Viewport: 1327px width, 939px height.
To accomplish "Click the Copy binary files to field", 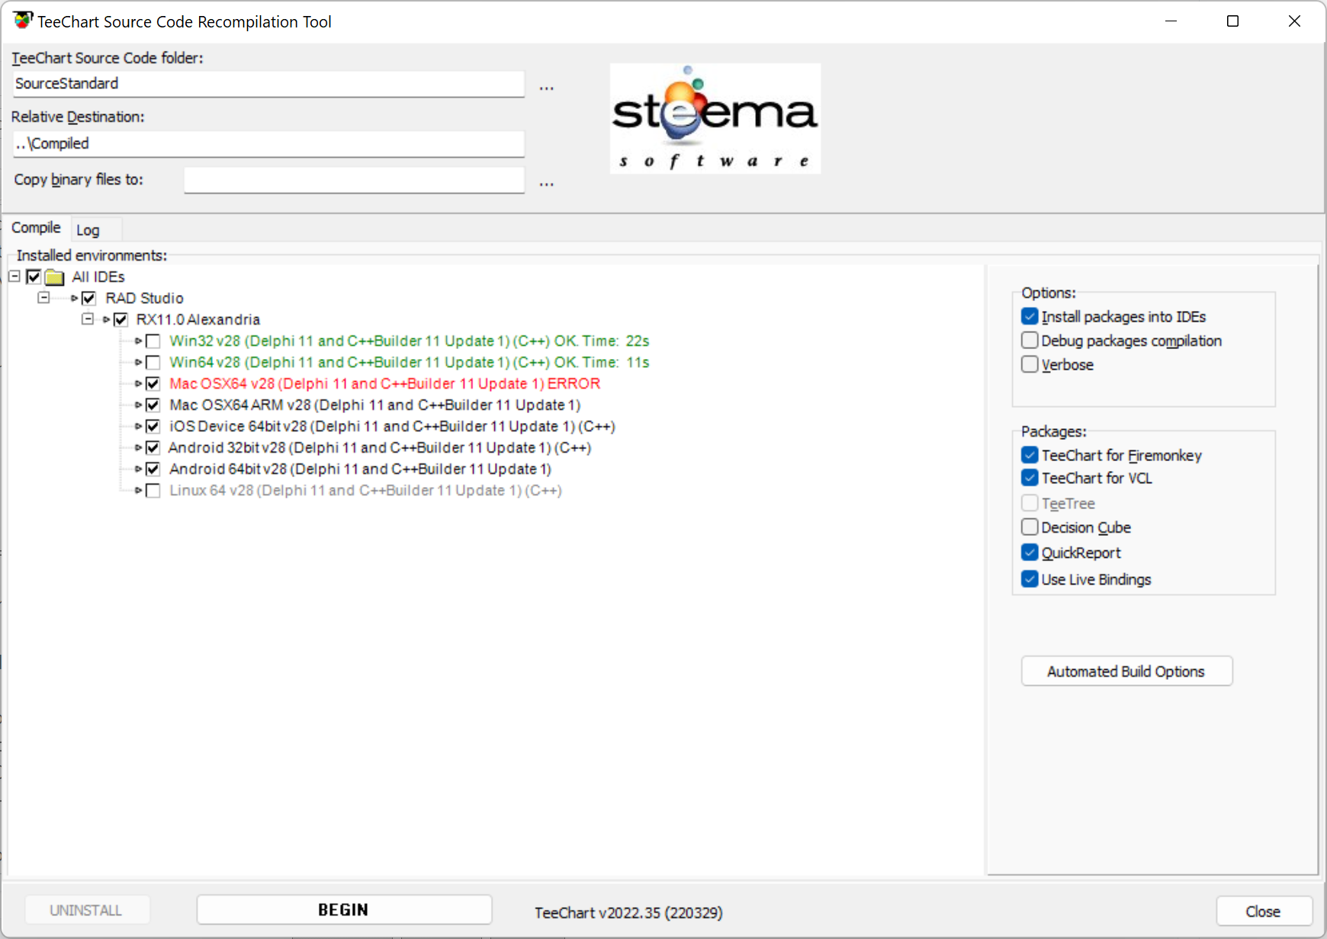I will coord(354,180).
